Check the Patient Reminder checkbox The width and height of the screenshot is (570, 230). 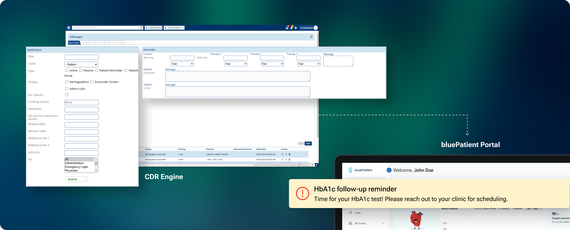click(96, 70)
